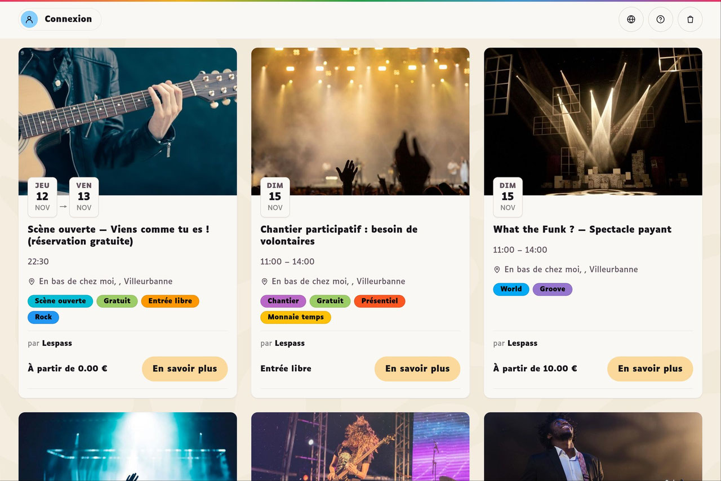721x481 pixels.
Task: Click Lespass organizer on Scène ouverte card
Action: tap(57, 344)
